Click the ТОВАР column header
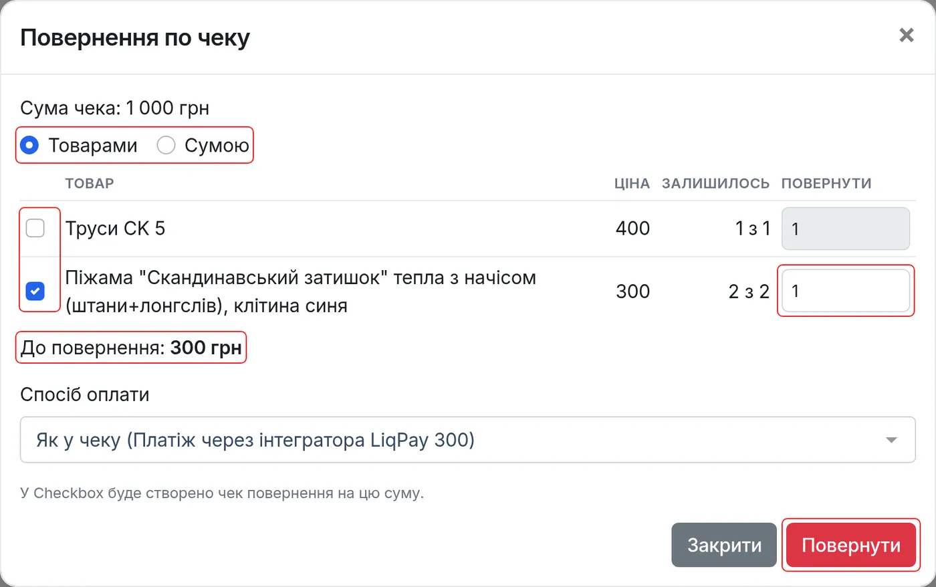Viewport: 936px width, 587px height. pos(90,183)
